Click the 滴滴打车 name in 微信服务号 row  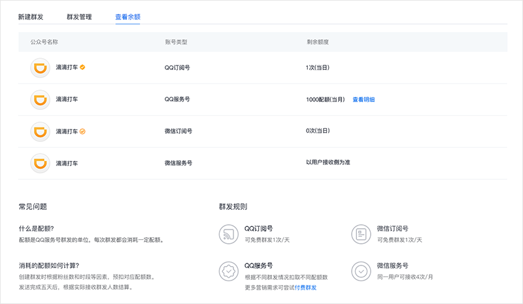67,163
